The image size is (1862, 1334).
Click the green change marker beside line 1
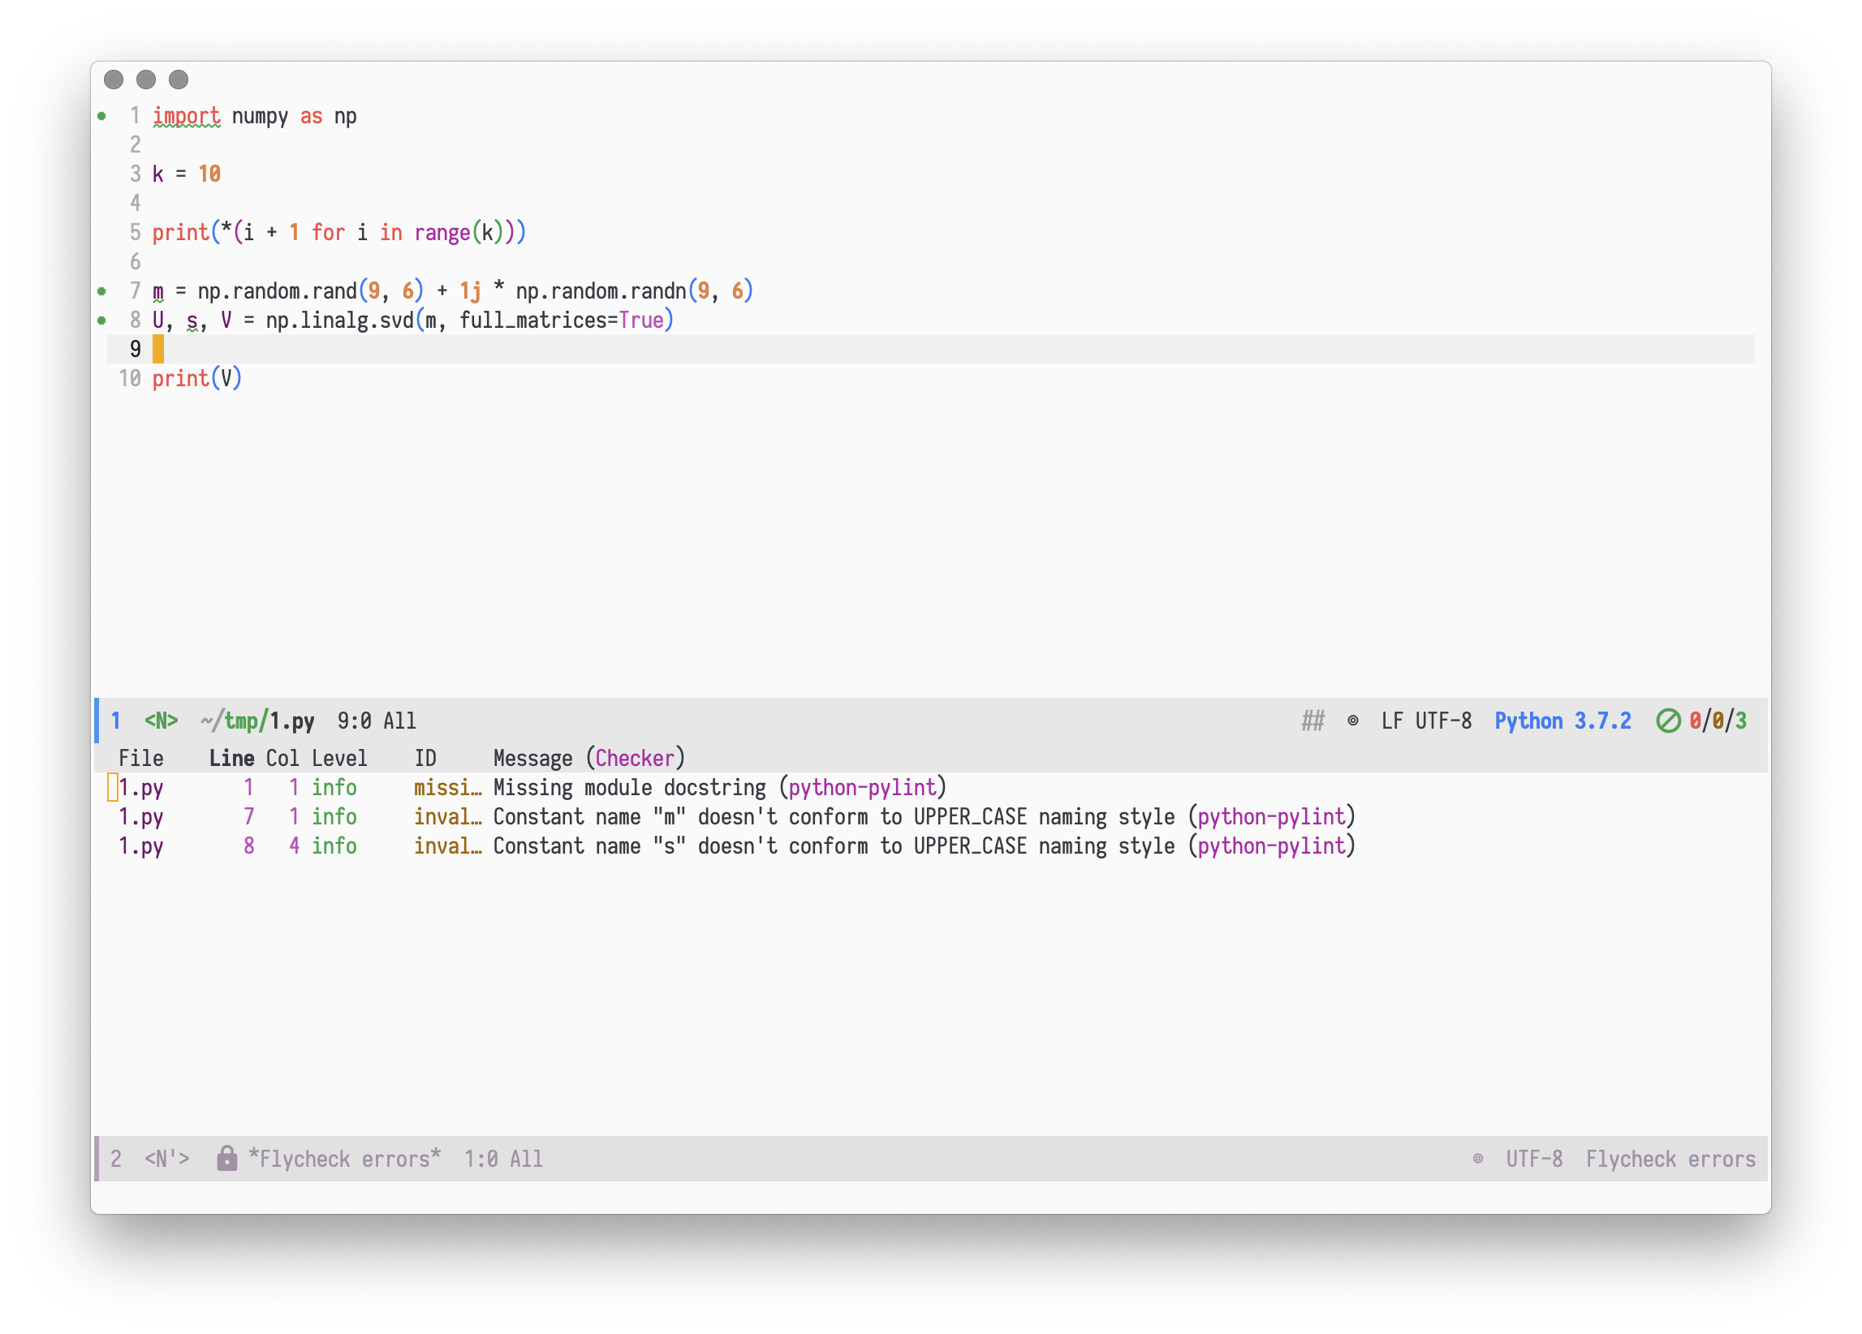pyautogui.click(x=101, y=116)
